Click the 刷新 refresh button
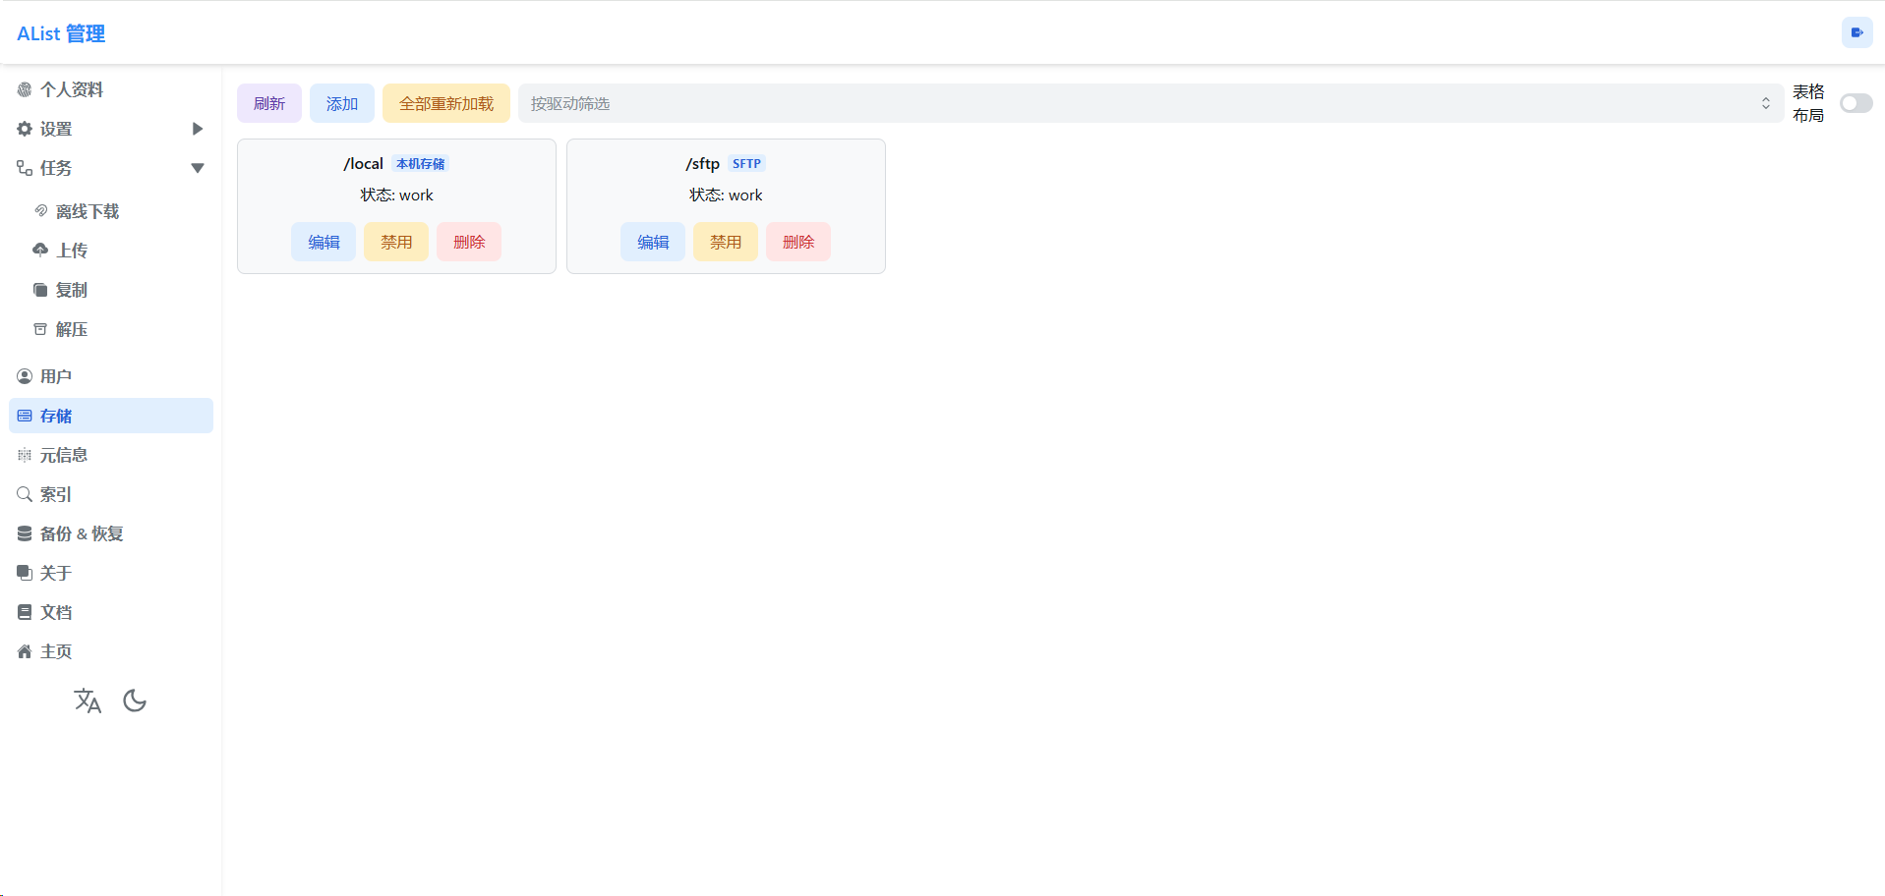 [x=269, y=103]
